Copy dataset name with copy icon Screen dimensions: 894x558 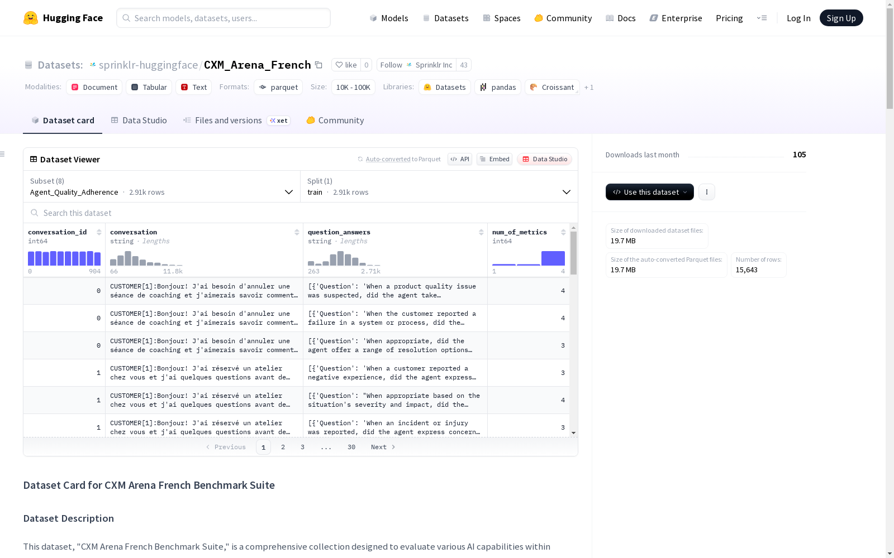(x=318, y=65)
